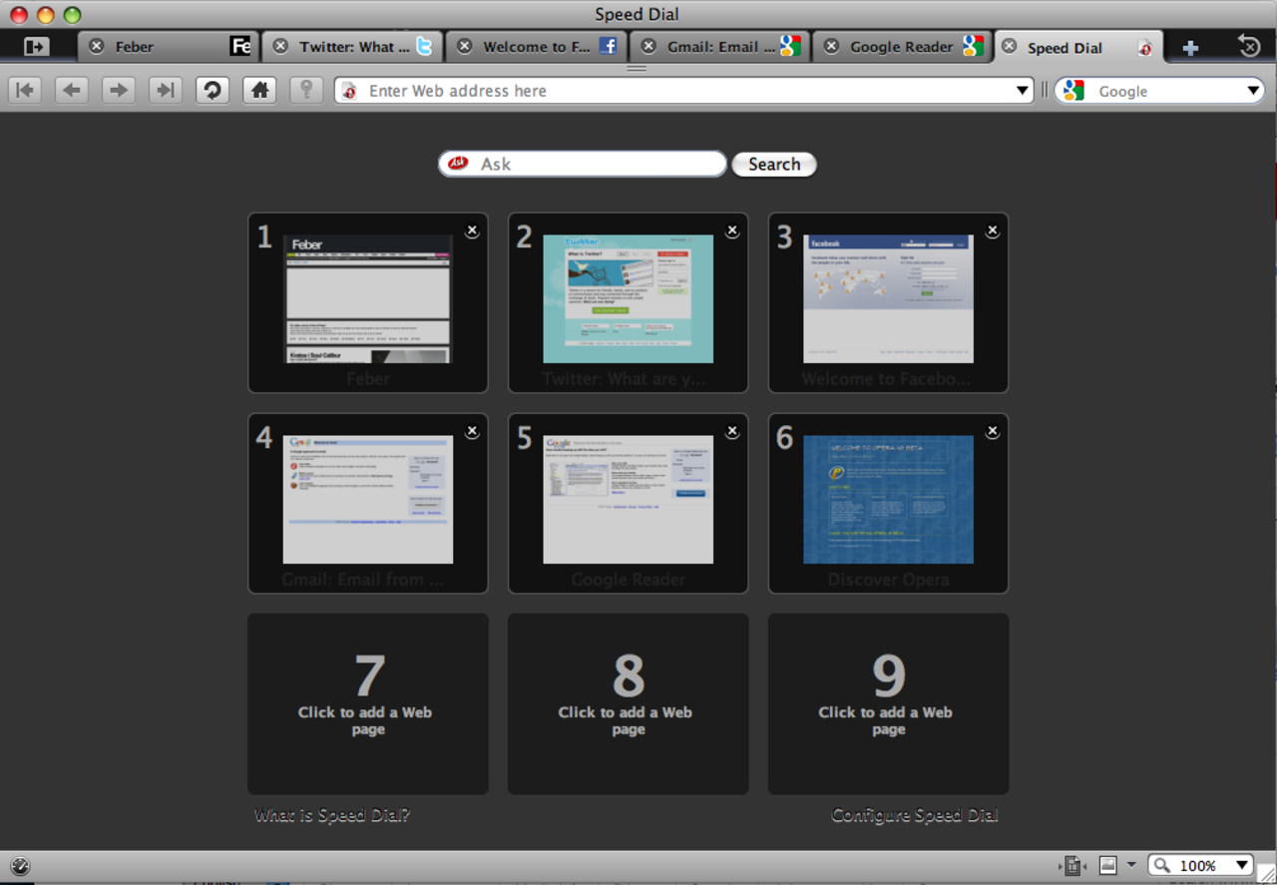The image size is (1277, 885).
Task: Remove Speed Dial entry 3 Facebook
Action: click(x=992, y=230)
